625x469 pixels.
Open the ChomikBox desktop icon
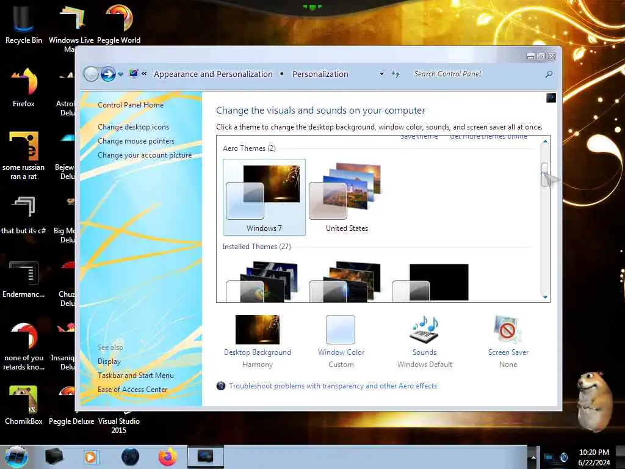pyautogui.click(x=24, y=405)
